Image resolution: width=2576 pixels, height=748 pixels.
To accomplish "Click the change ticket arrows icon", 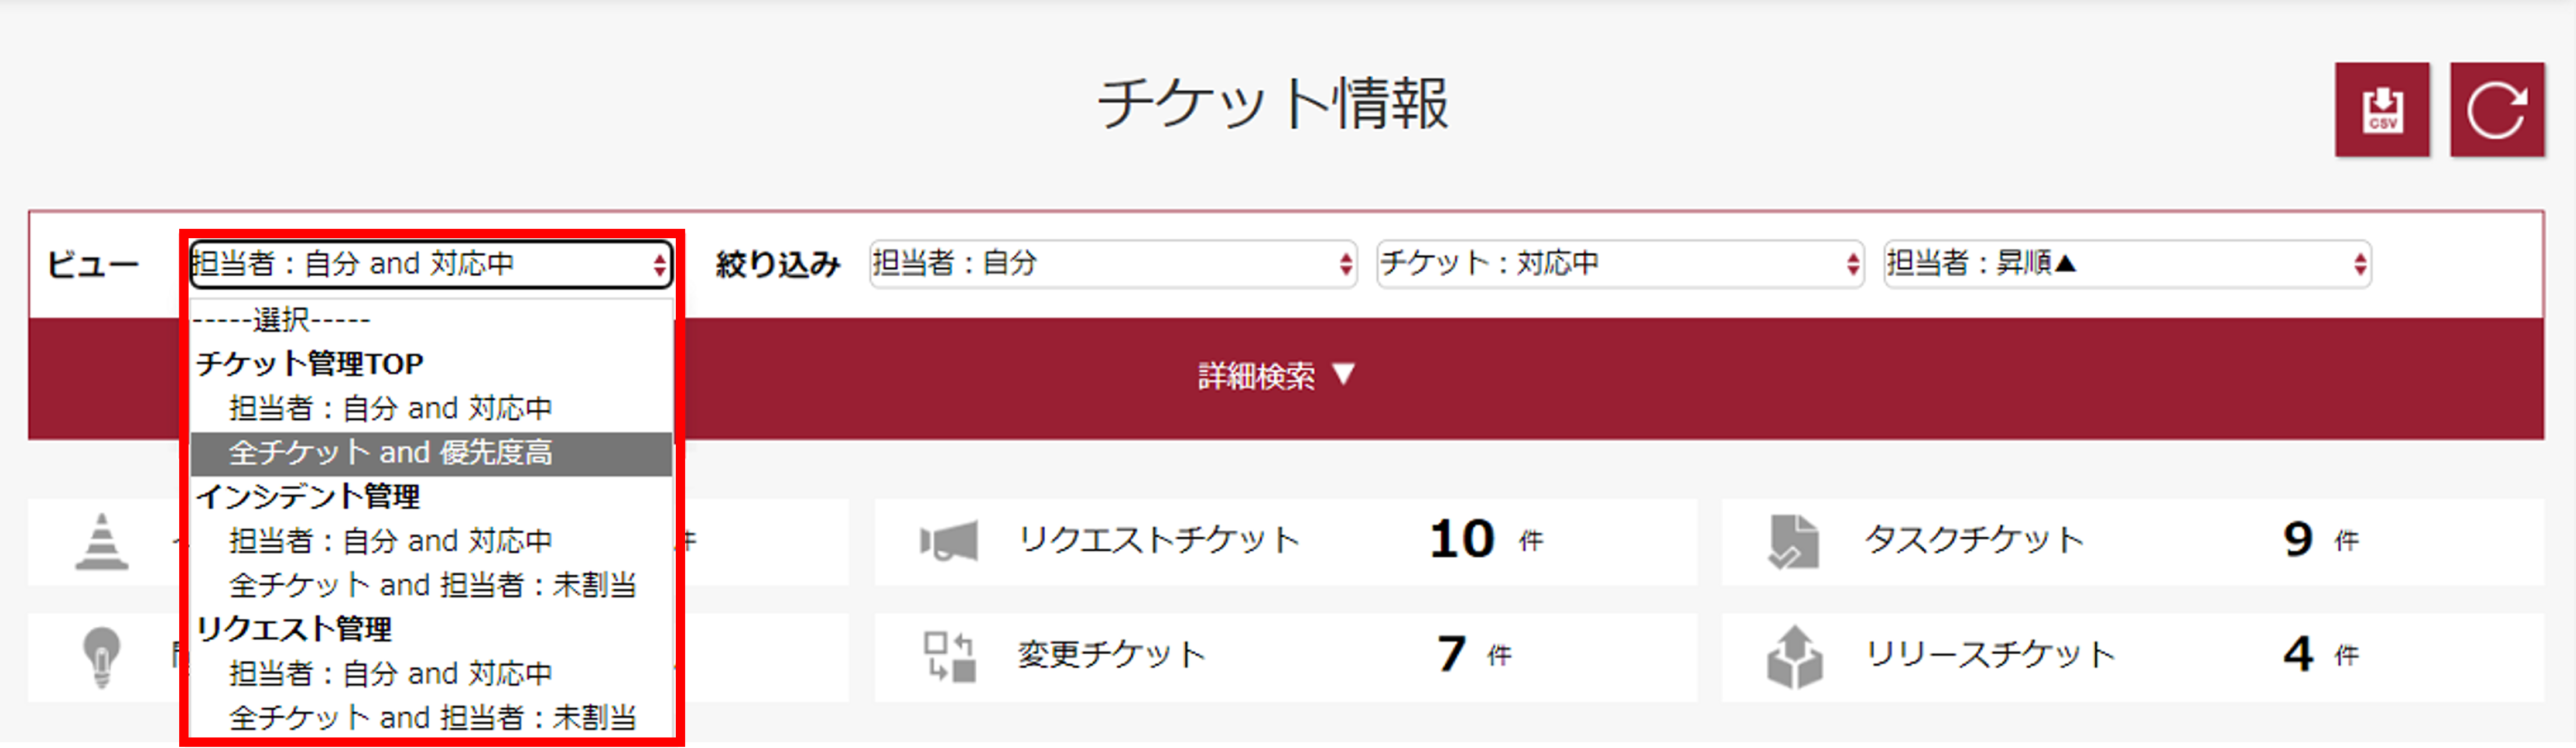I will (x=948, y=657).
